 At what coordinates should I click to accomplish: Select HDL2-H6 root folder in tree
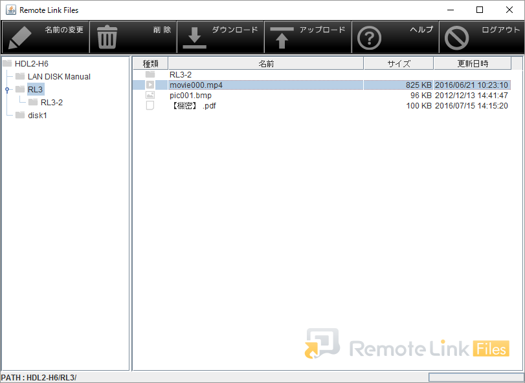click(31, 64)
